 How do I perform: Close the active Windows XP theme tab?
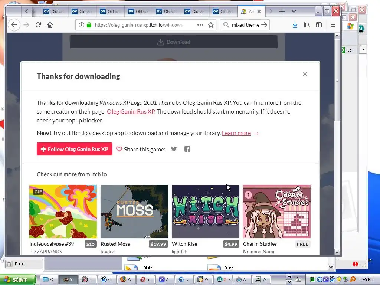click(259, 12)
